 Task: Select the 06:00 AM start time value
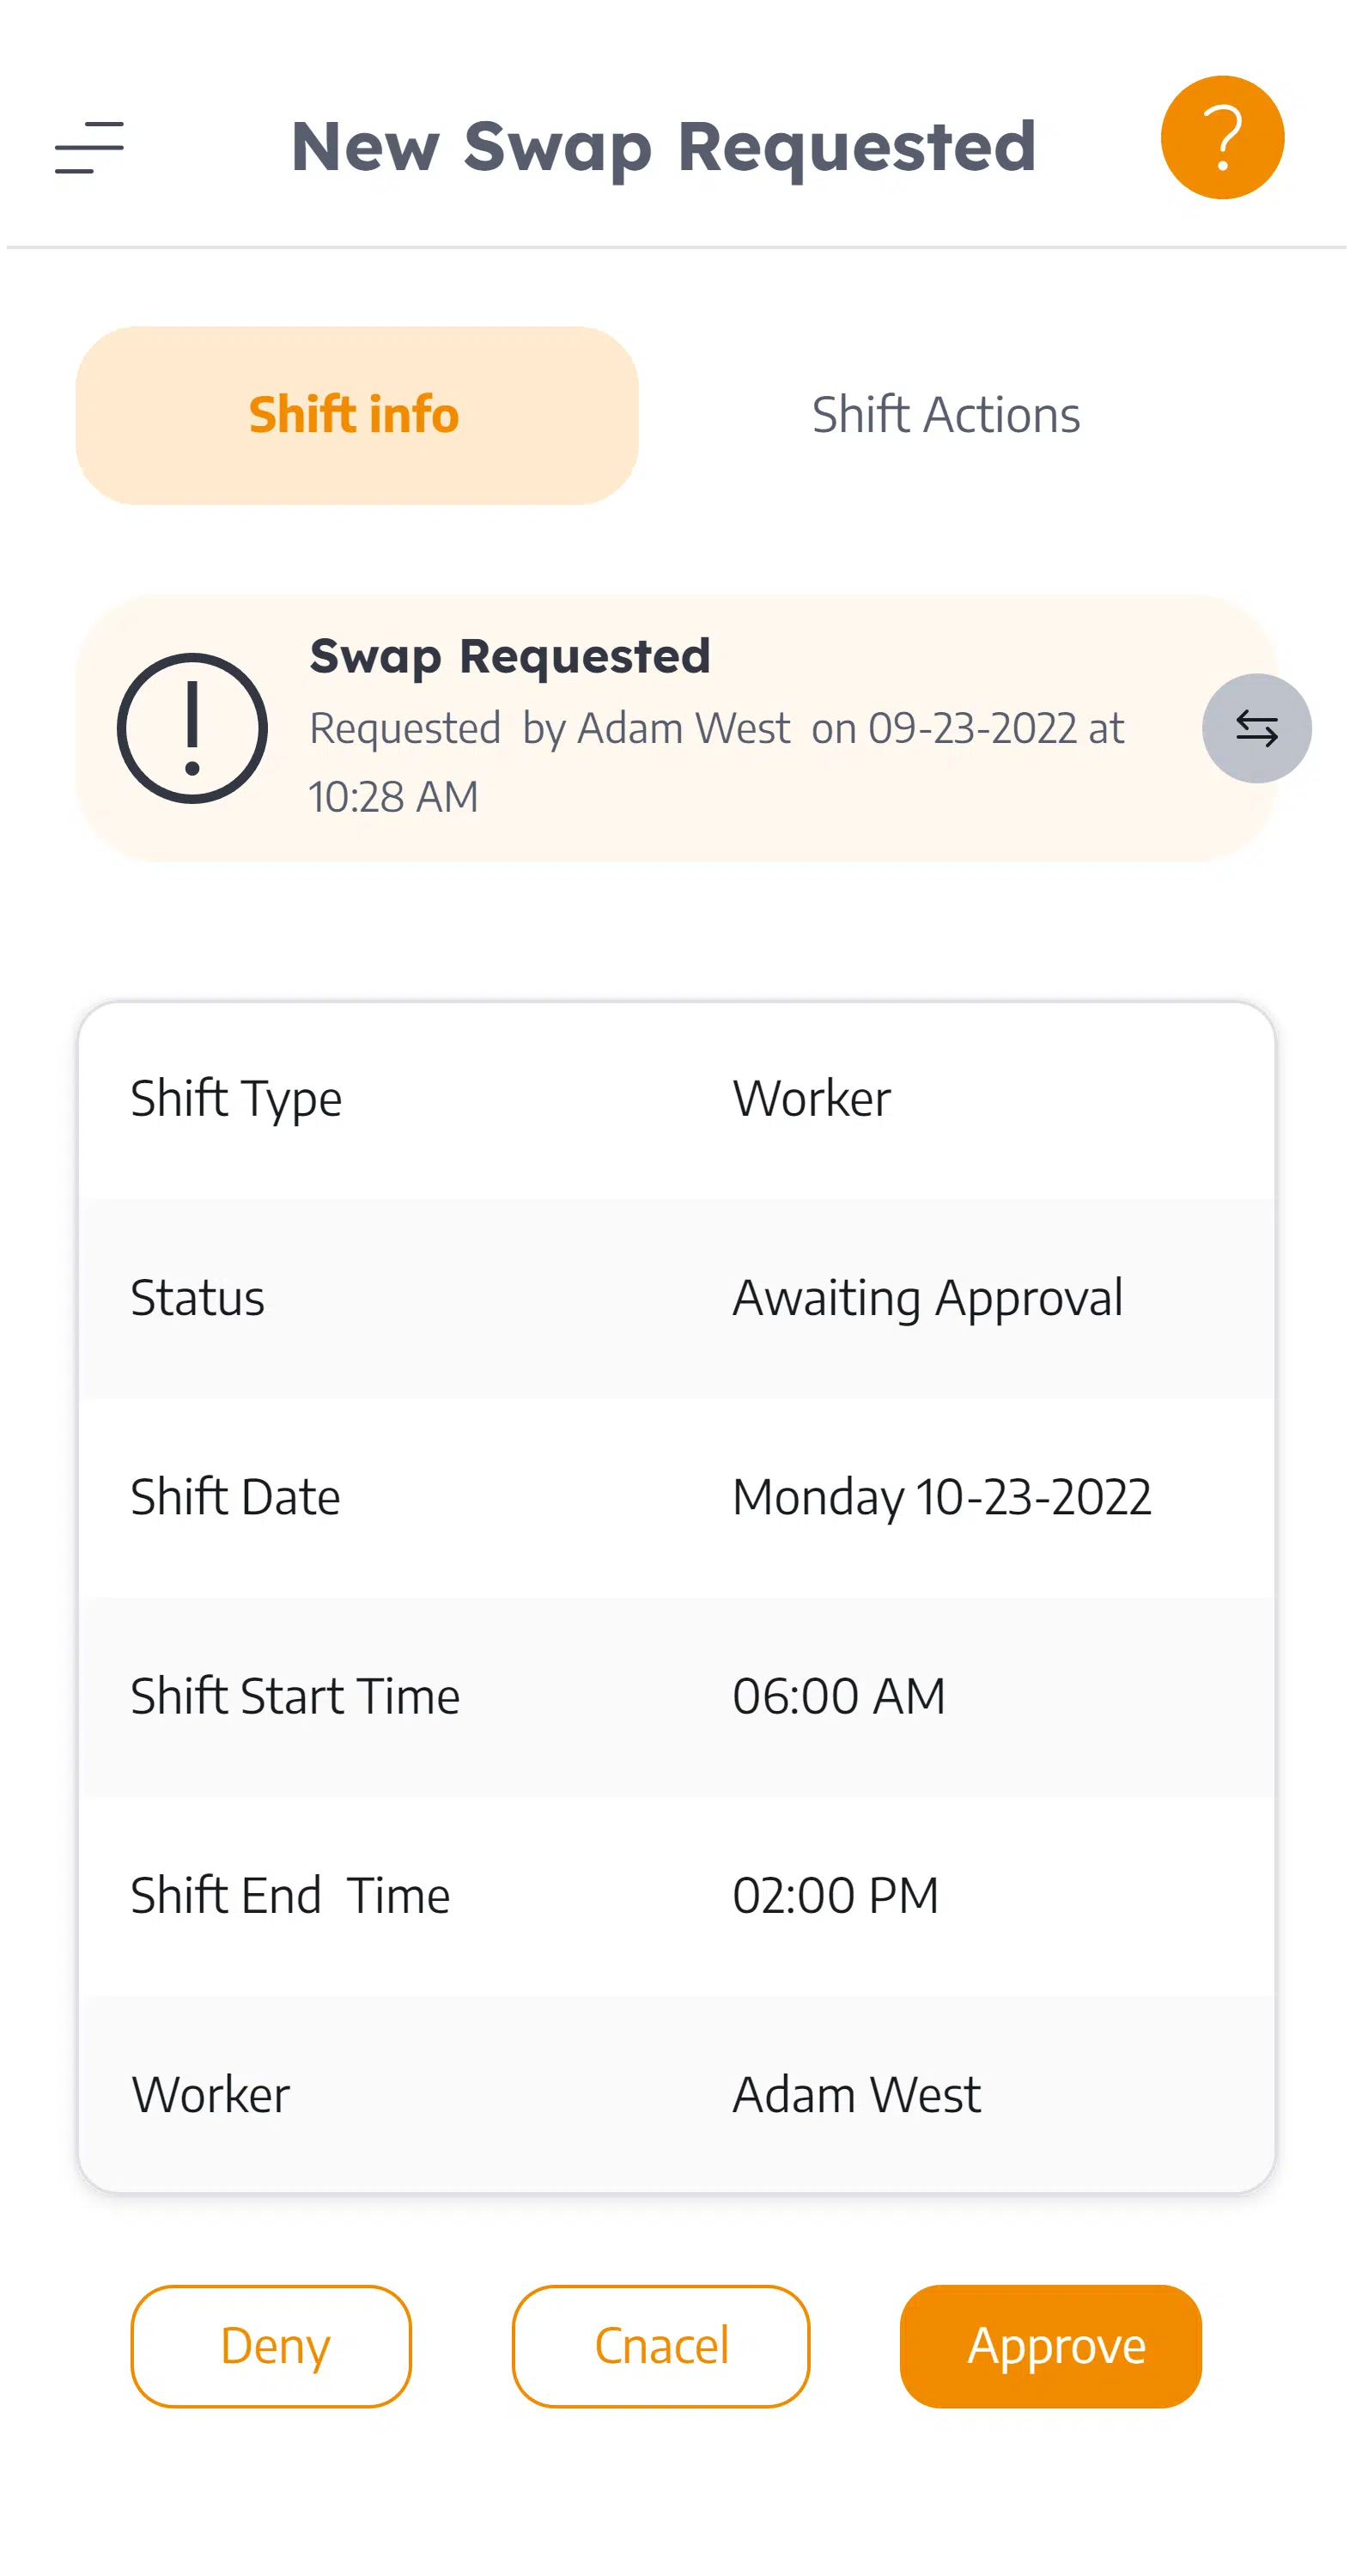tap(838, 1696)
